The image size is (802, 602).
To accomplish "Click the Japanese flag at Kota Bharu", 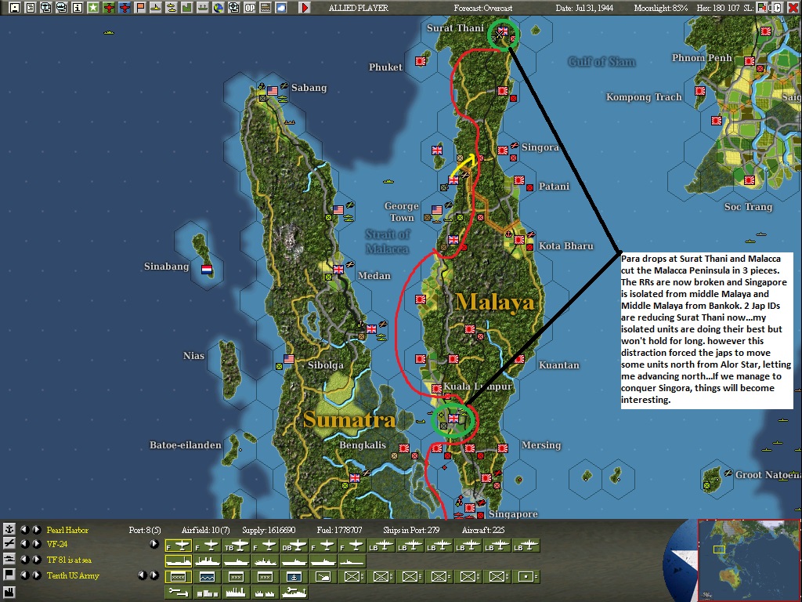I will tap(520, 240).
